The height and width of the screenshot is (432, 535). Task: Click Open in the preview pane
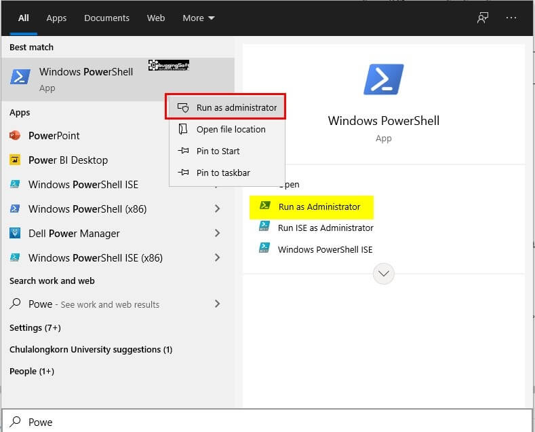(289, 185)
